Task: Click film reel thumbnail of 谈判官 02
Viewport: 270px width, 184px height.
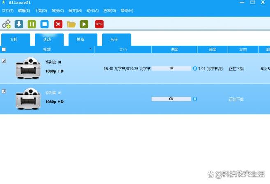Action: point(28,99)
